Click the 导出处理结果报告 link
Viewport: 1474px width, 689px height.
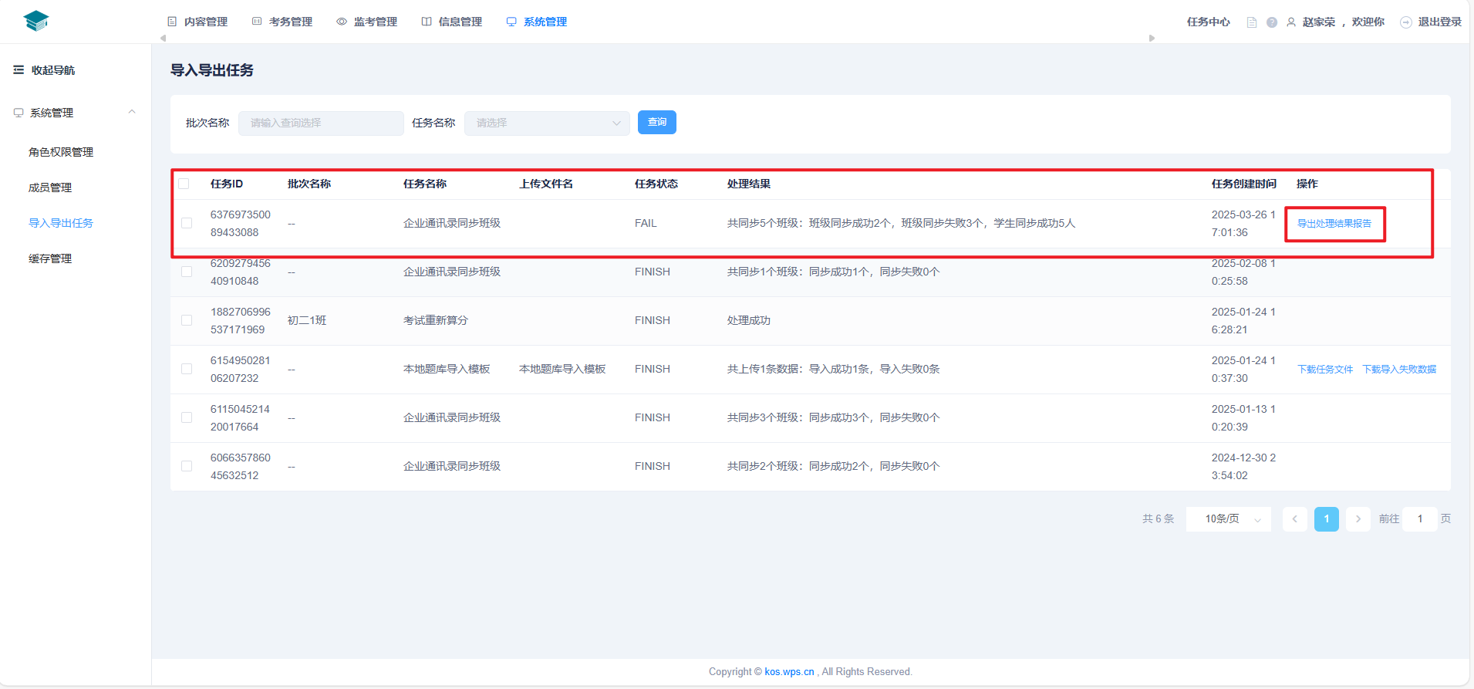pyautogui.click(x=1334, y=224)
